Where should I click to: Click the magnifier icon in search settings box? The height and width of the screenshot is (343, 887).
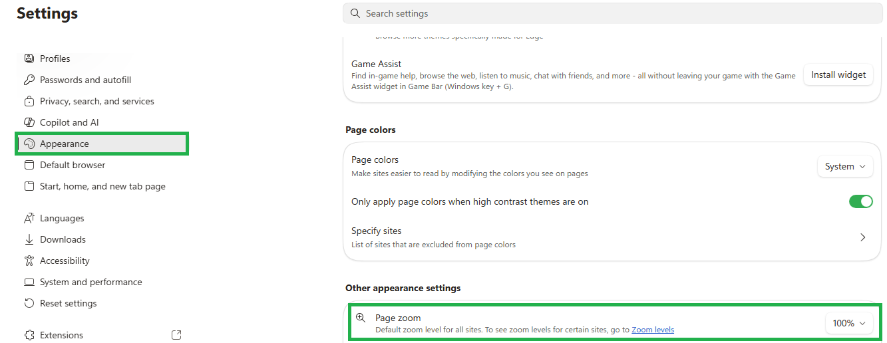click(355, 13)
